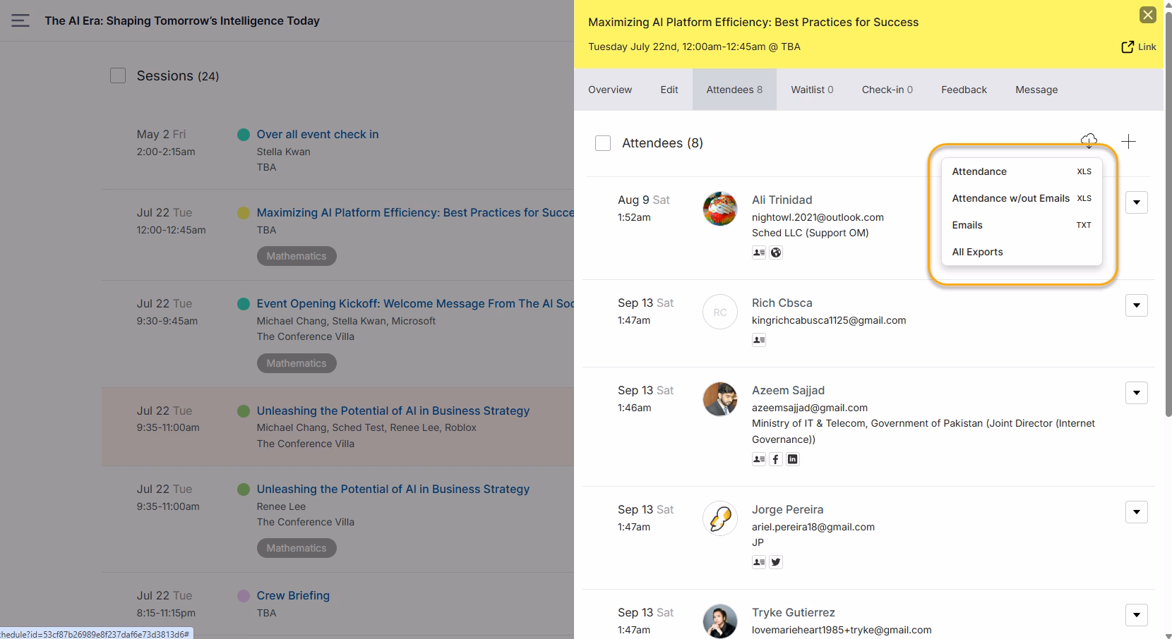
Task: Click the Mathematics tag under Event Opening Kickoff
Action: (x=297, y=363)
